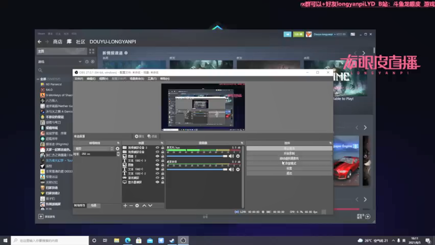Click Steam's 添加游戏 plus icon
This screenshot has width=435, height=245.
pyautogui.click(x=41, y=216)
